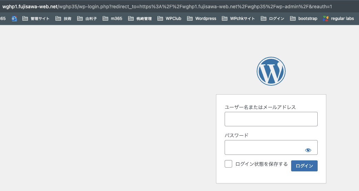
Task: Open the 桃崎管理 bookmark folder
Action: click(x=140, y=19)
